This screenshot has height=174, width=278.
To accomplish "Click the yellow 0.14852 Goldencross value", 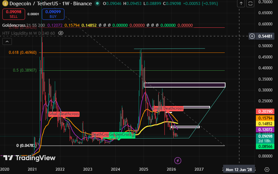I will click(89, 25).
